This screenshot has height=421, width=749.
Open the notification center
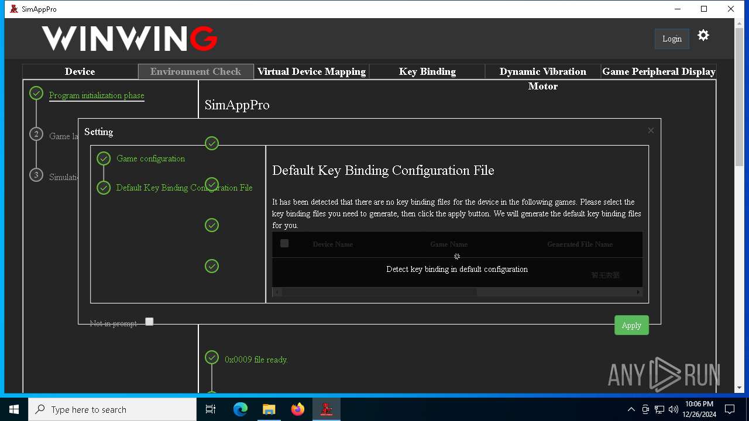point(730,409)
